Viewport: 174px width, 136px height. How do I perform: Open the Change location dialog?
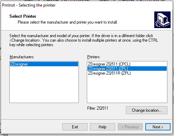pos(147,110)
